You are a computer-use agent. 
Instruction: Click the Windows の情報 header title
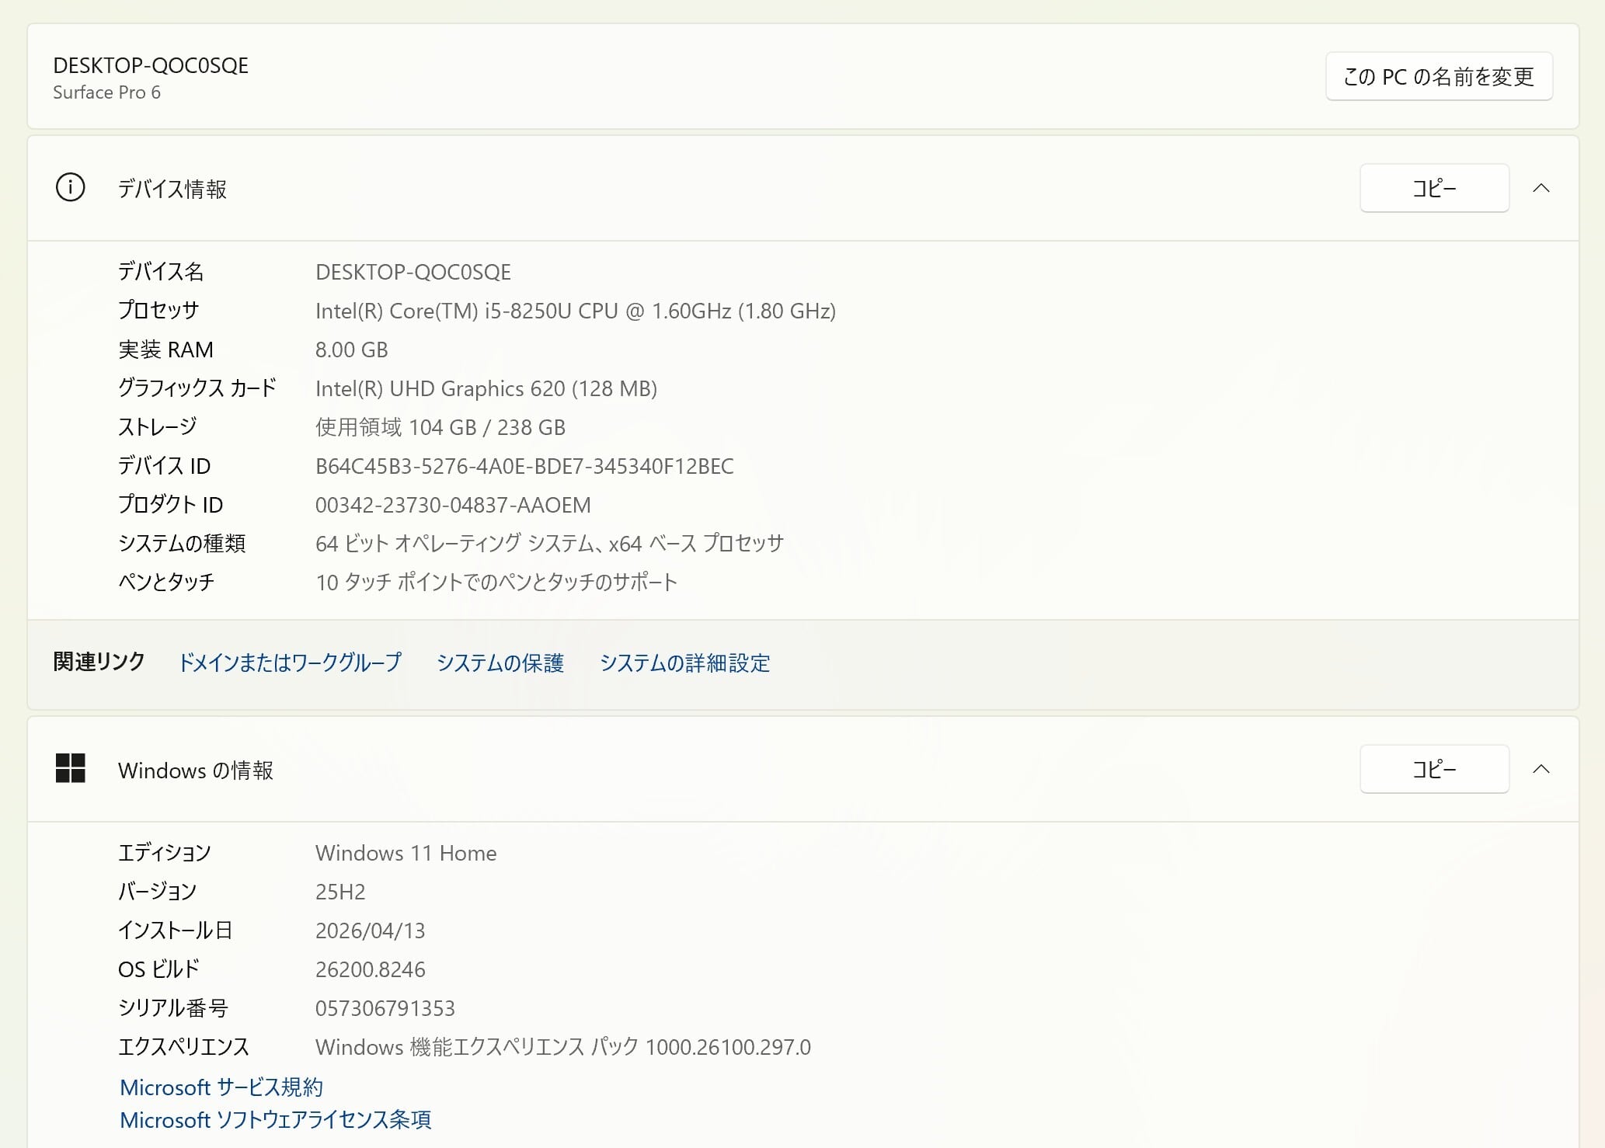pyautogui.click(x=196, y=770)
